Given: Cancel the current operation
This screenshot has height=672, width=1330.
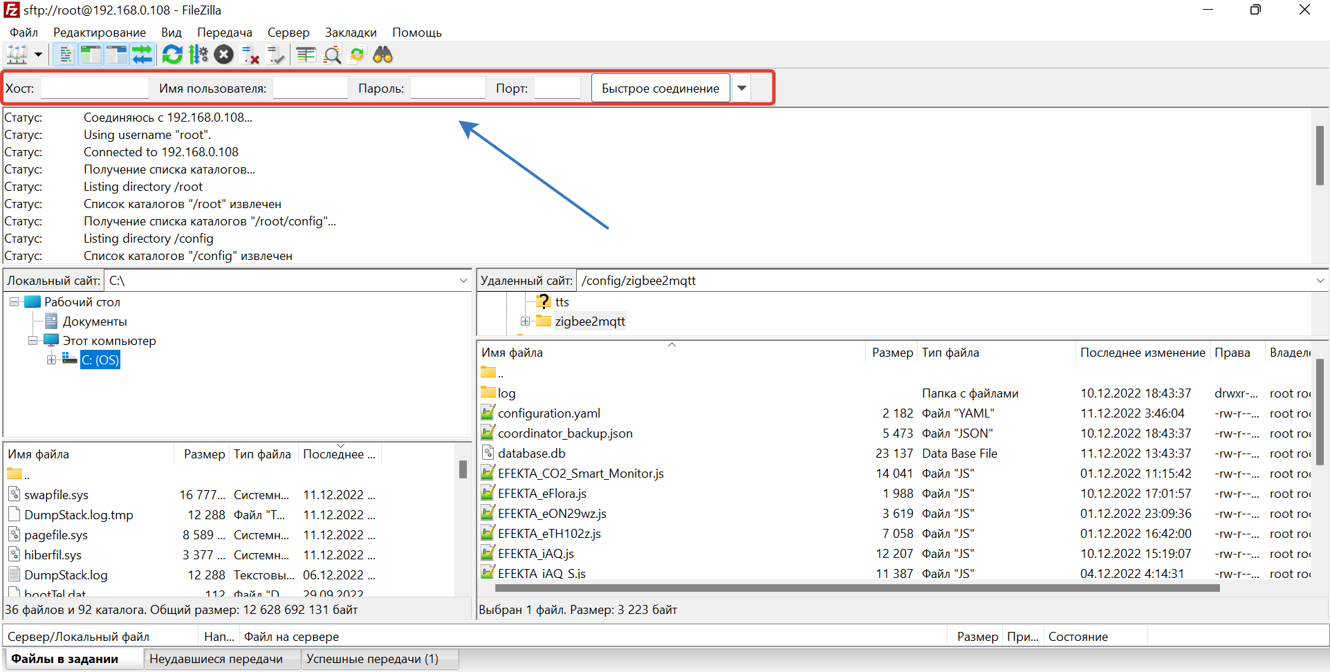Looking at the screenshot, I should coord(223,54).
